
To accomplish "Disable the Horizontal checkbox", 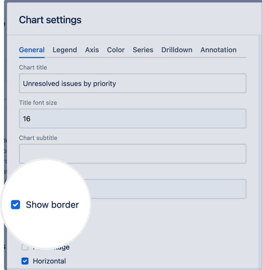I will 25,261.
